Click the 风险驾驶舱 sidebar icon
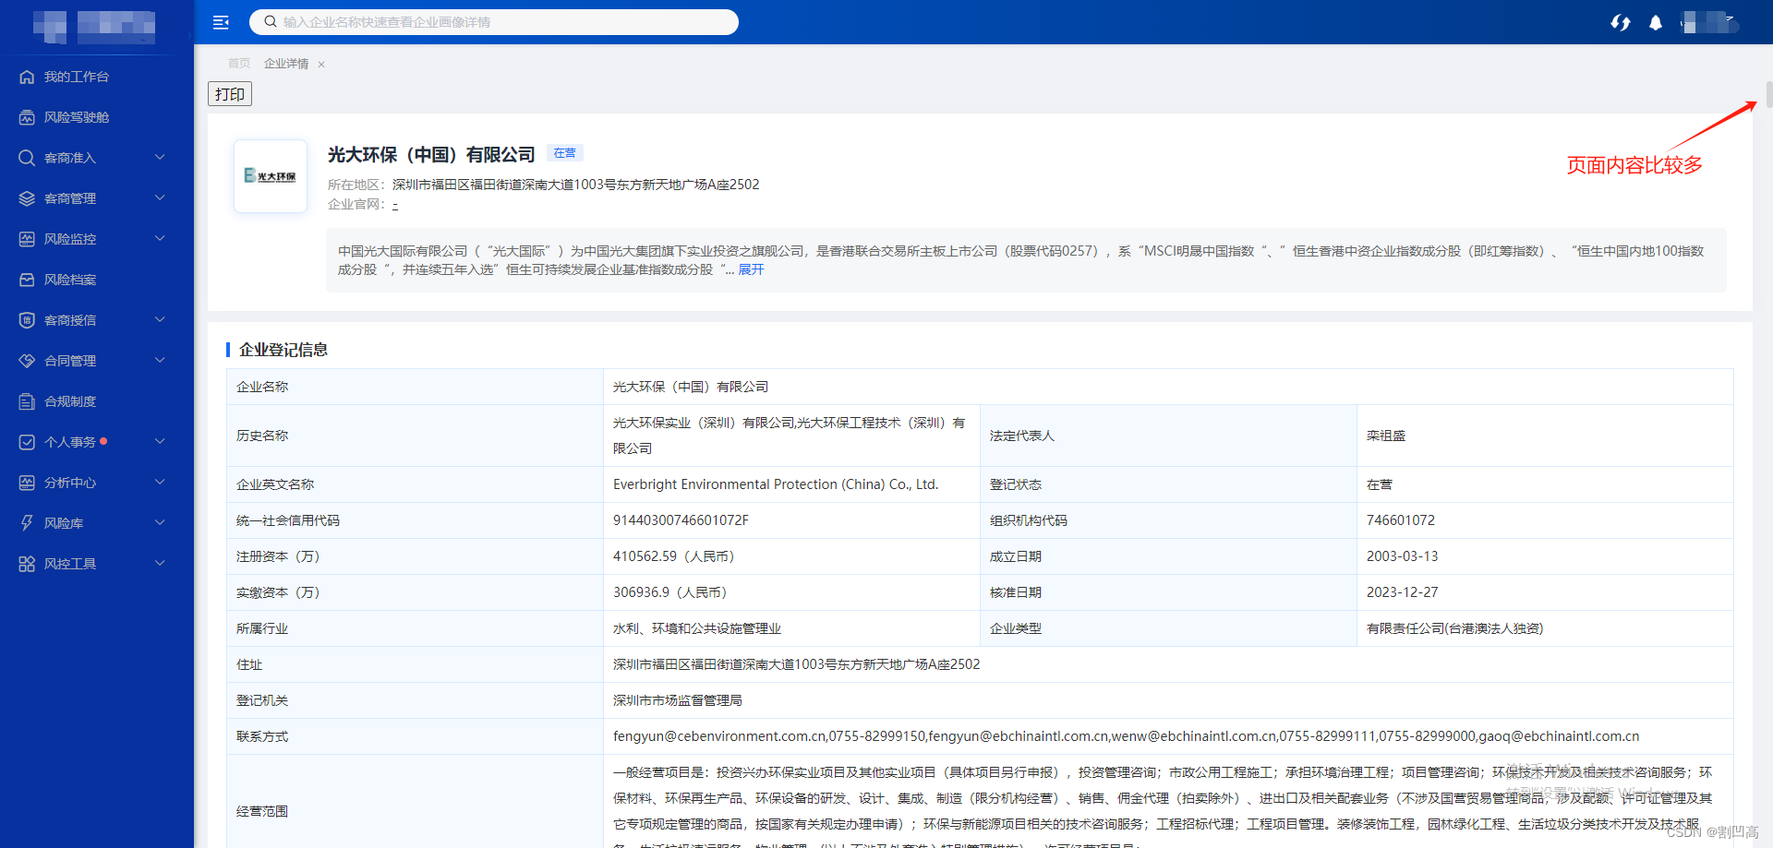The image size is (1773, 848). tap(27, 117)
